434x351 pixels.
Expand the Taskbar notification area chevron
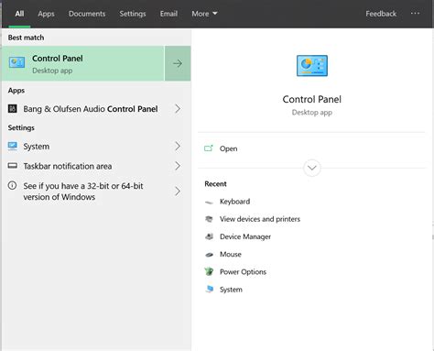178,166
